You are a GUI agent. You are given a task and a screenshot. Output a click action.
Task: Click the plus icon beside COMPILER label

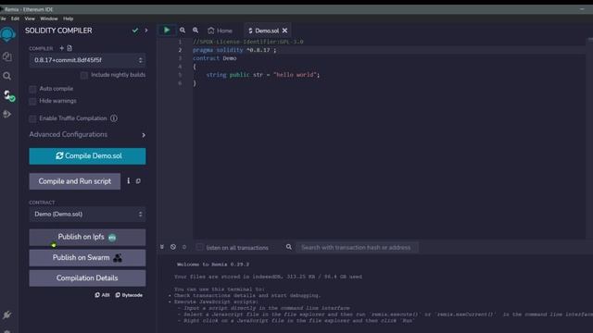(62, 48)
